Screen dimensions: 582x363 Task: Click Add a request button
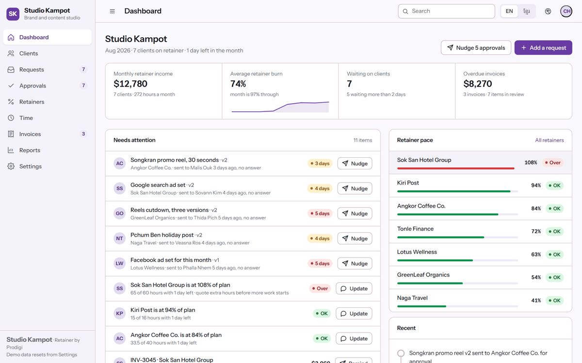[x=543, y=47]
